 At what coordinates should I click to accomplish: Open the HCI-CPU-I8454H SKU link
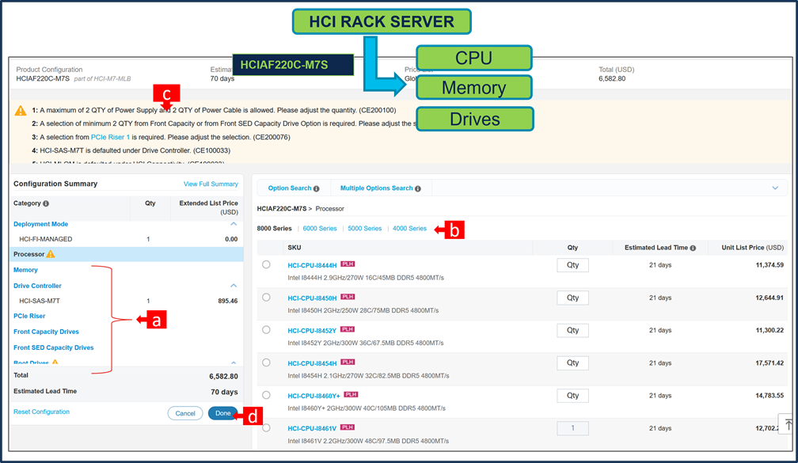pyautogui.click(x=312, y=363)
